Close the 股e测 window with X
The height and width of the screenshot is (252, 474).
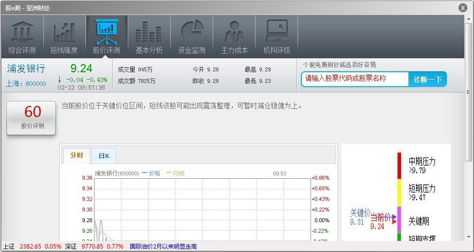[x=463, y=8]
